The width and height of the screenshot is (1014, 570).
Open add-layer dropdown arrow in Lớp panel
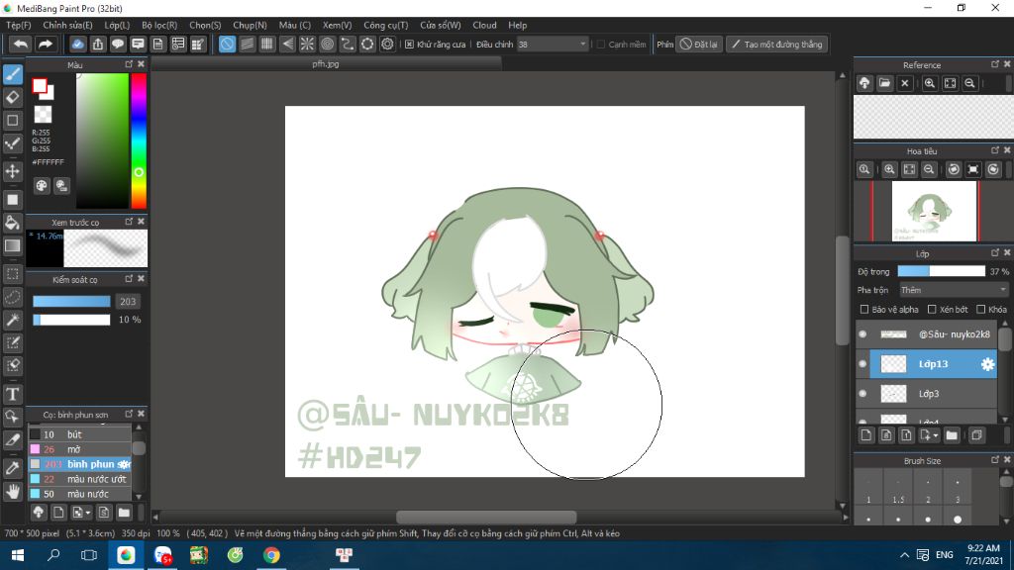pyautogui.click(x=935, y=436)
